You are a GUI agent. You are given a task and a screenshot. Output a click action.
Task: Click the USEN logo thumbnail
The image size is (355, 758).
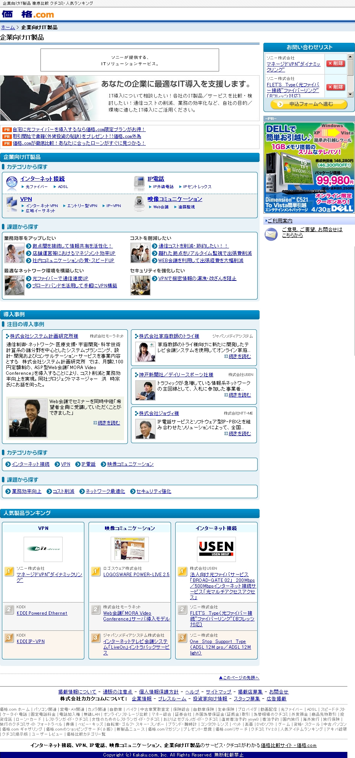(216, 549)
